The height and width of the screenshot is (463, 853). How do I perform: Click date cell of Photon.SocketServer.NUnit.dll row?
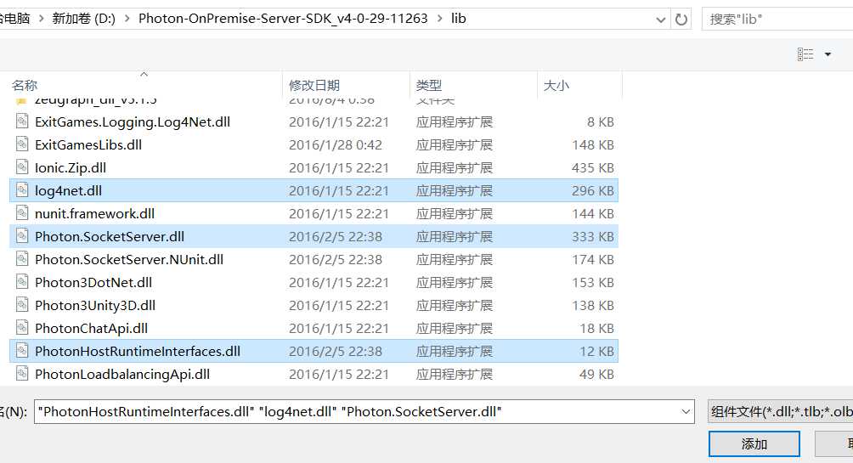pyautogui.click(x=335, y=259)
